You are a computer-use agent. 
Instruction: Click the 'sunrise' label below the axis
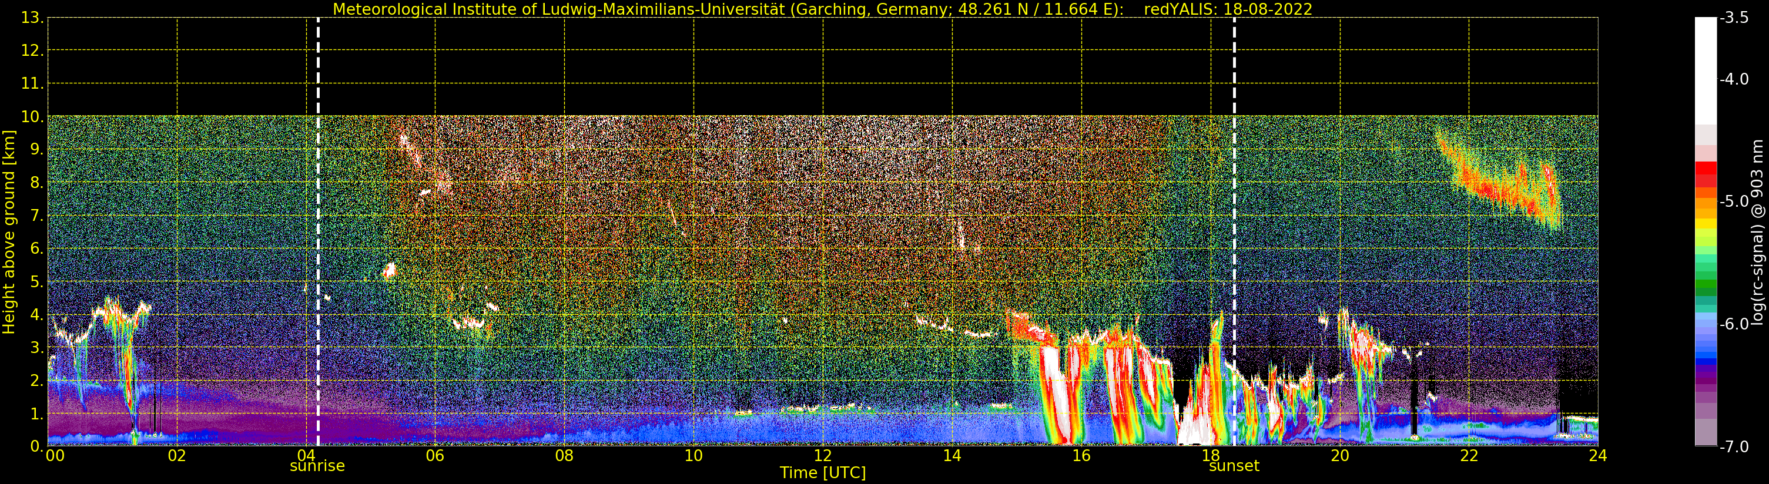(x=317, y=465)
